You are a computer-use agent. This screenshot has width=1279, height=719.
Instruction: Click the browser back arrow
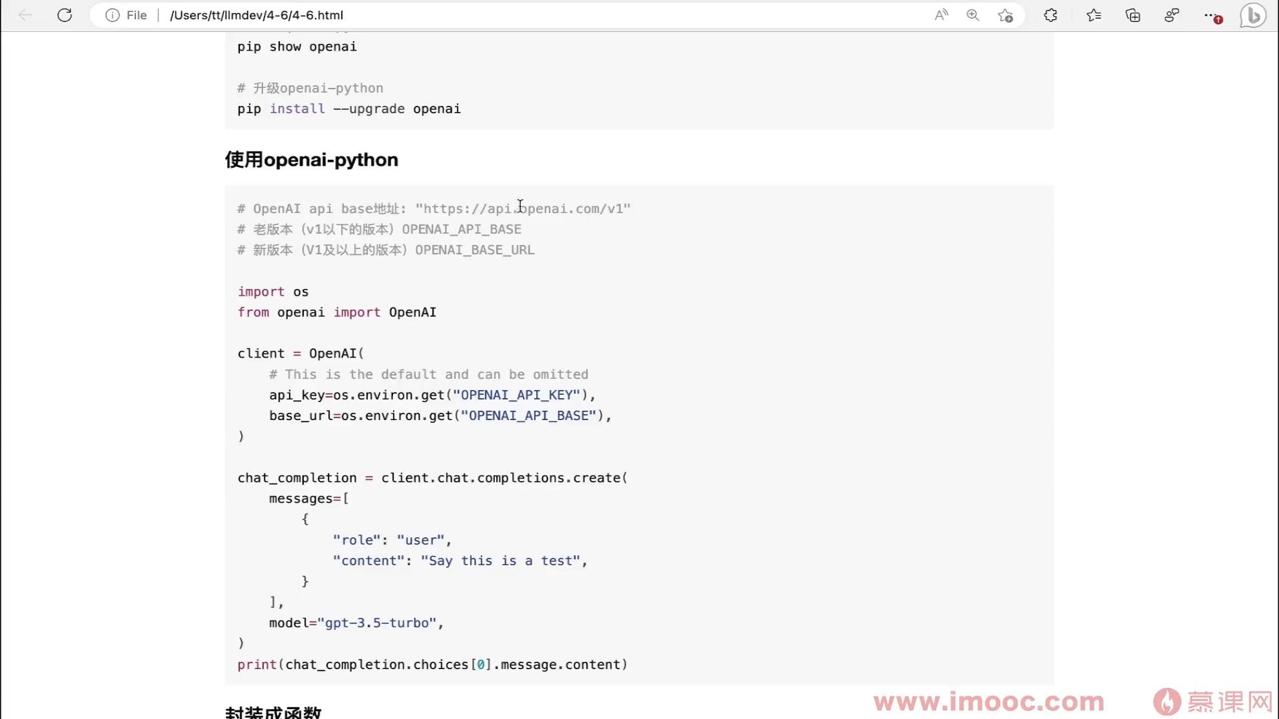25,15
